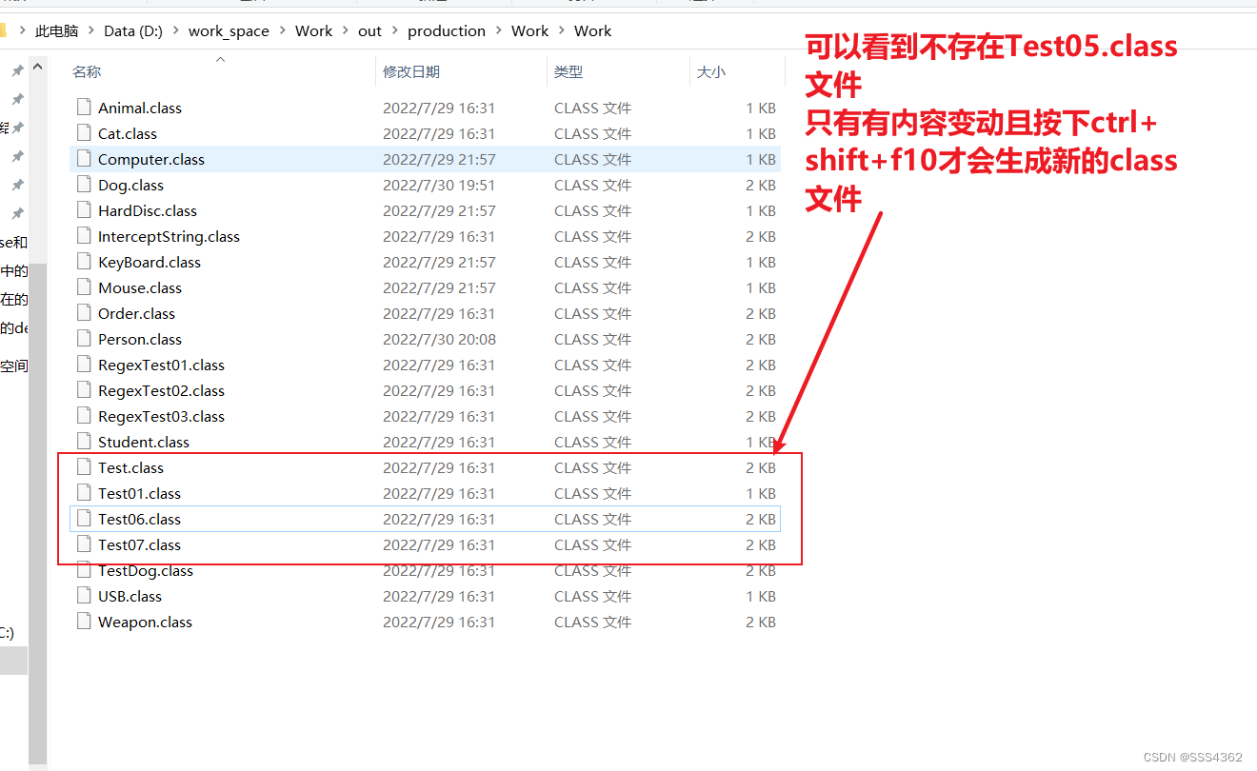
Task: Go to production breadcrumb folder
Action: pos(447,30)
